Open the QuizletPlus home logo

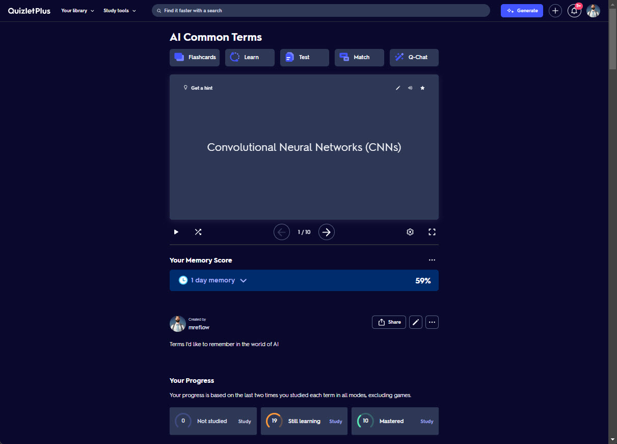(x=29, y=11)
